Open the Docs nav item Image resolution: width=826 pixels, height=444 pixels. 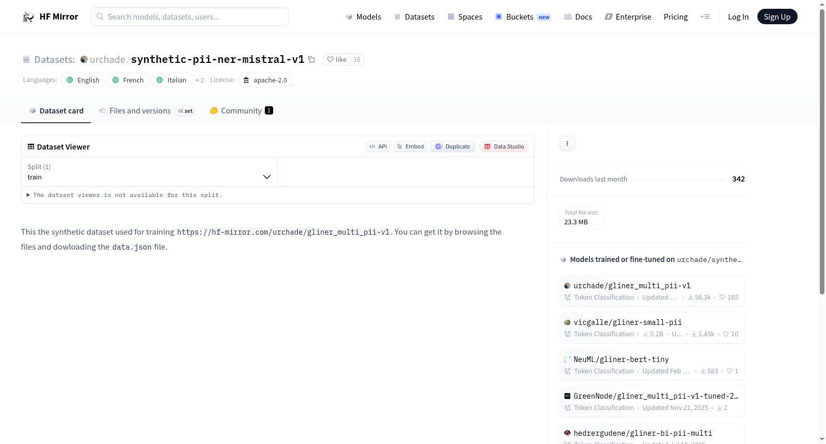coord(578,17)
